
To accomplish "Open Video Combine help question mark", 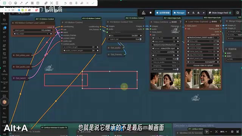I will click(180, 22).
